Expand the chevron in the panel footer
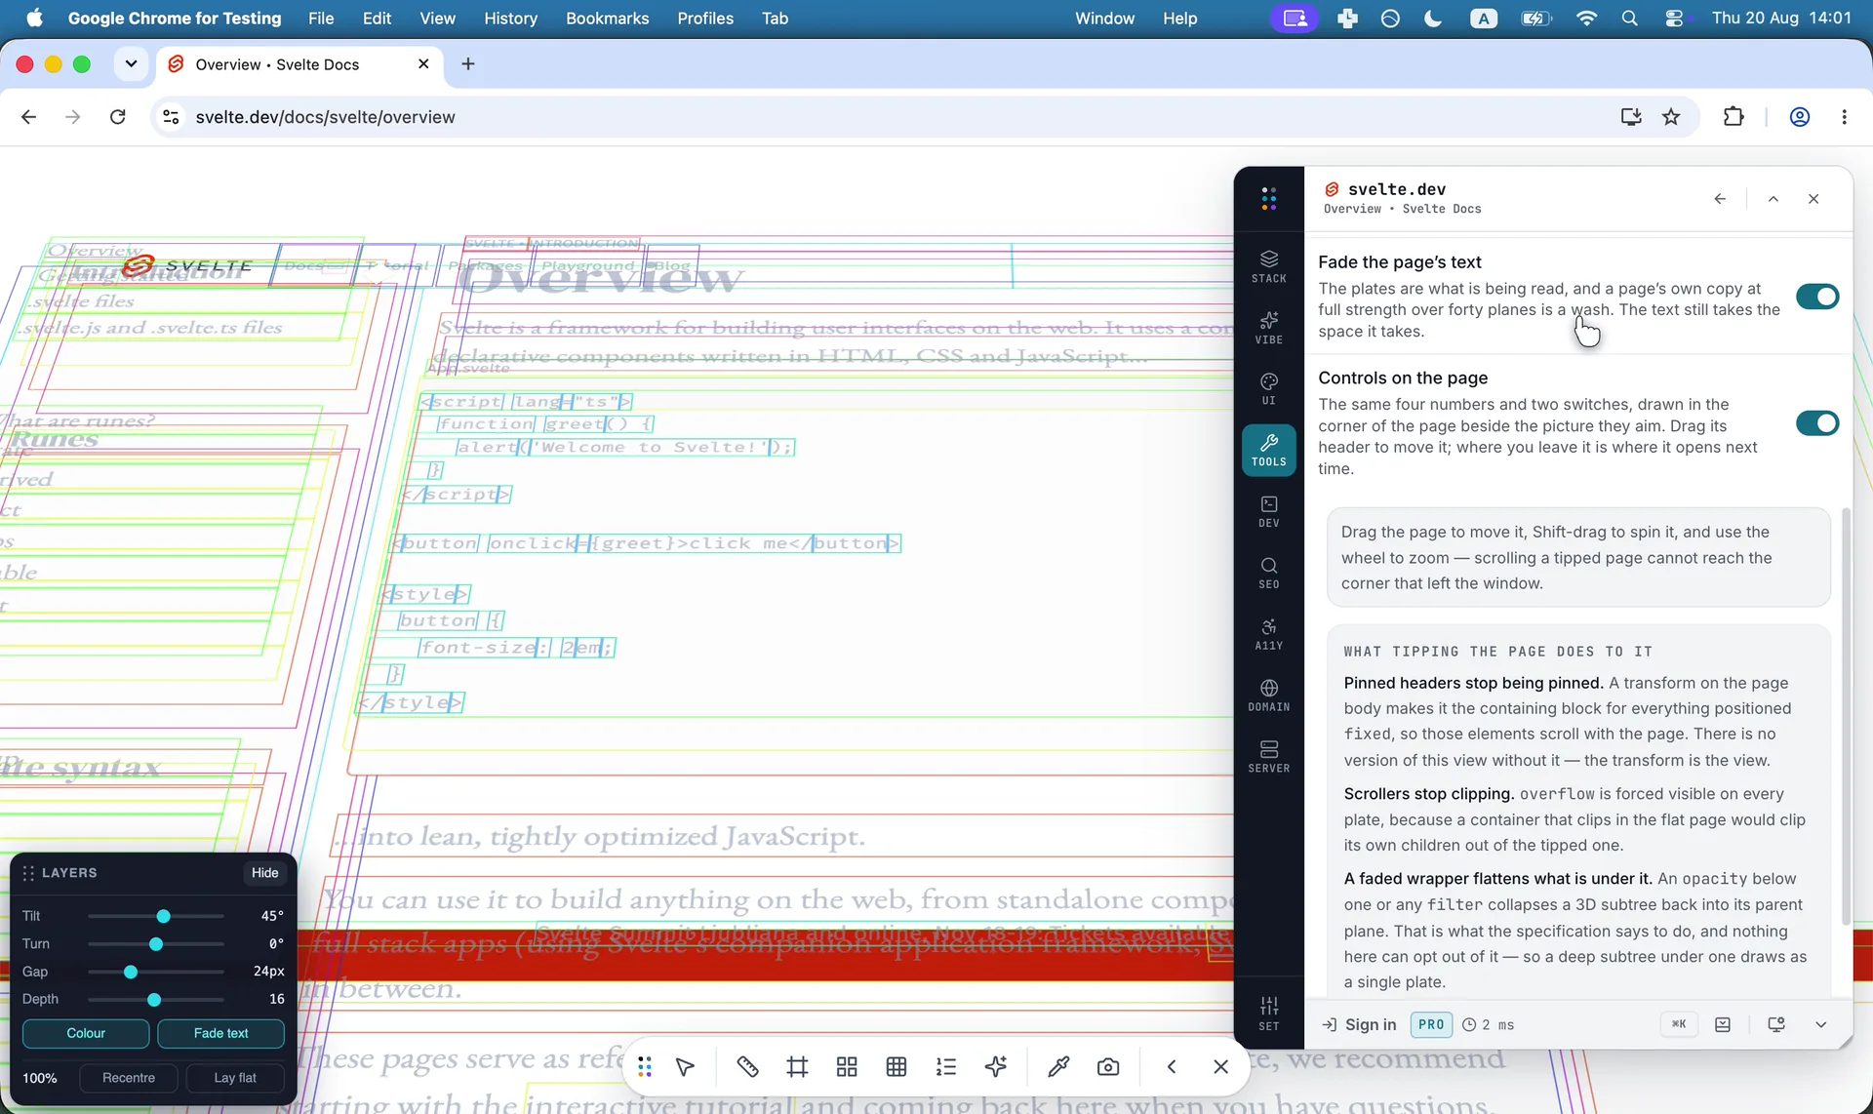 click(x=1820, y=1024)
